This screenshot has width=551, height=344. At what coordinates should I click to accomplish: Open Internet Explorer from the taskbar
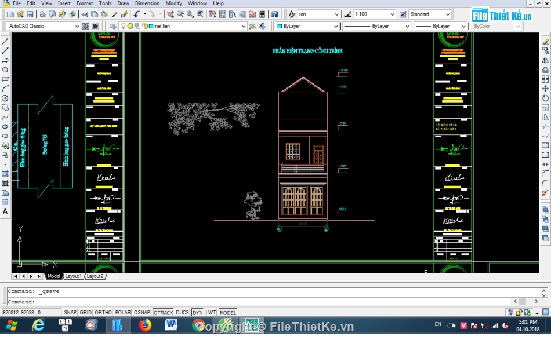38,325
